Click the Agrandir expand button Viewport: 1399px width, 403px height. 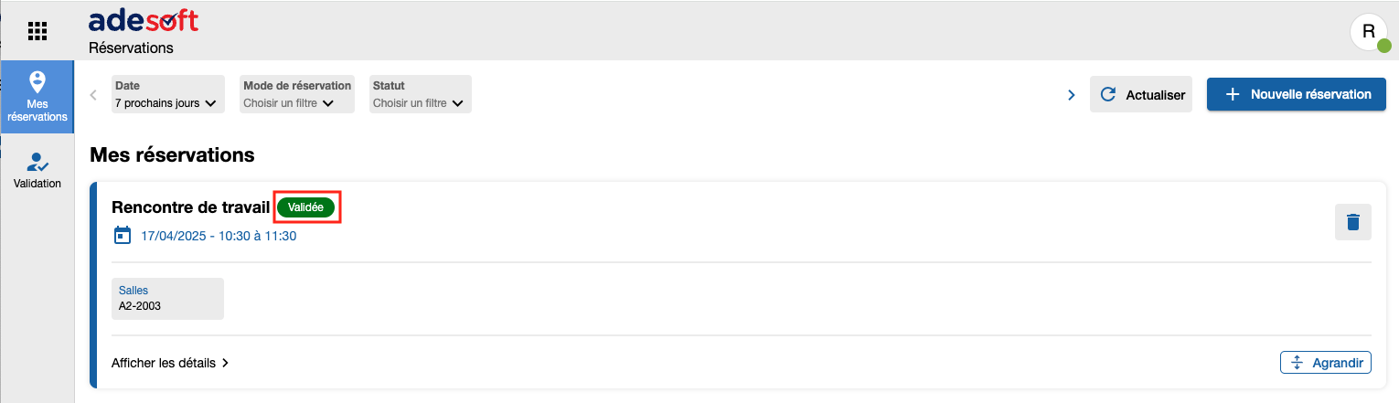point(1325,363)
